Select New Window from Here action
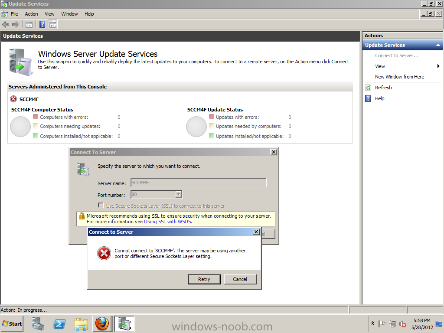This screenshot has height=333, width=444. [399, 77]
